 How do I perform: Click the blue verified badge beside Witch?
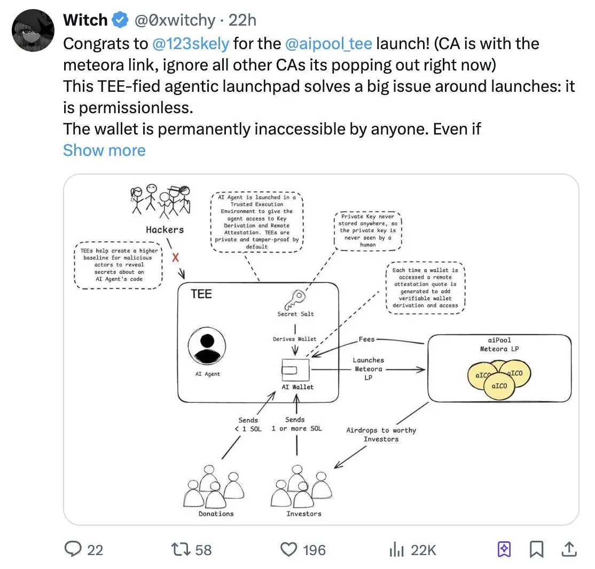click(119, 20)
